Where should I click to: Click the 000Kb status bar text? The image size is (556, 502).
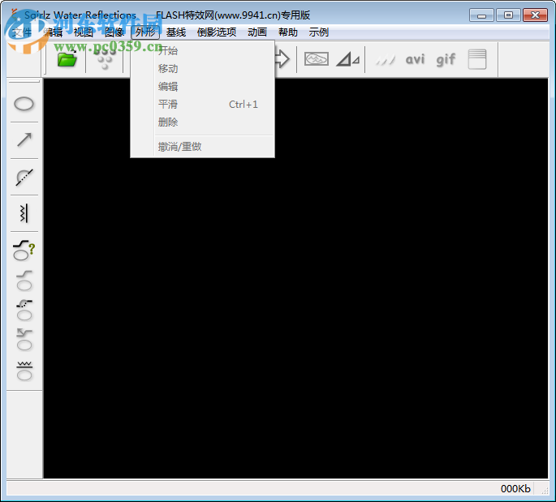[515, 489]
